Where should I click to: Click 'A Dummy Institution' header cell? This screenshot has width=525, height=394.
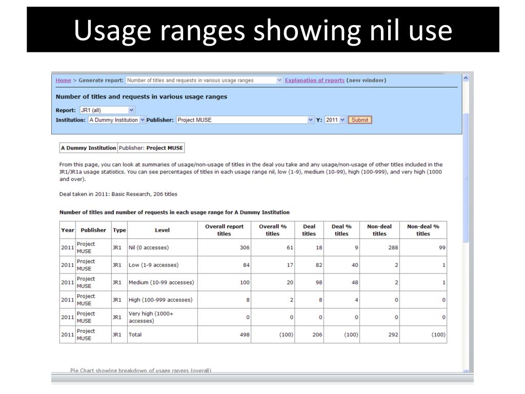click(x=88, y=148)
